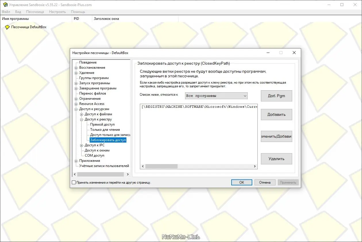Click the Доб. Pgm button
Viewport: 362px width, 242px height.
[276, 96]
